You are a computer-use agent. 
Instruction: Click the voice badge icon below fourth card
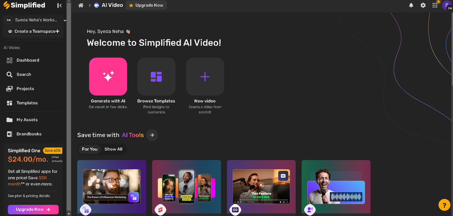tap(310, 210)
